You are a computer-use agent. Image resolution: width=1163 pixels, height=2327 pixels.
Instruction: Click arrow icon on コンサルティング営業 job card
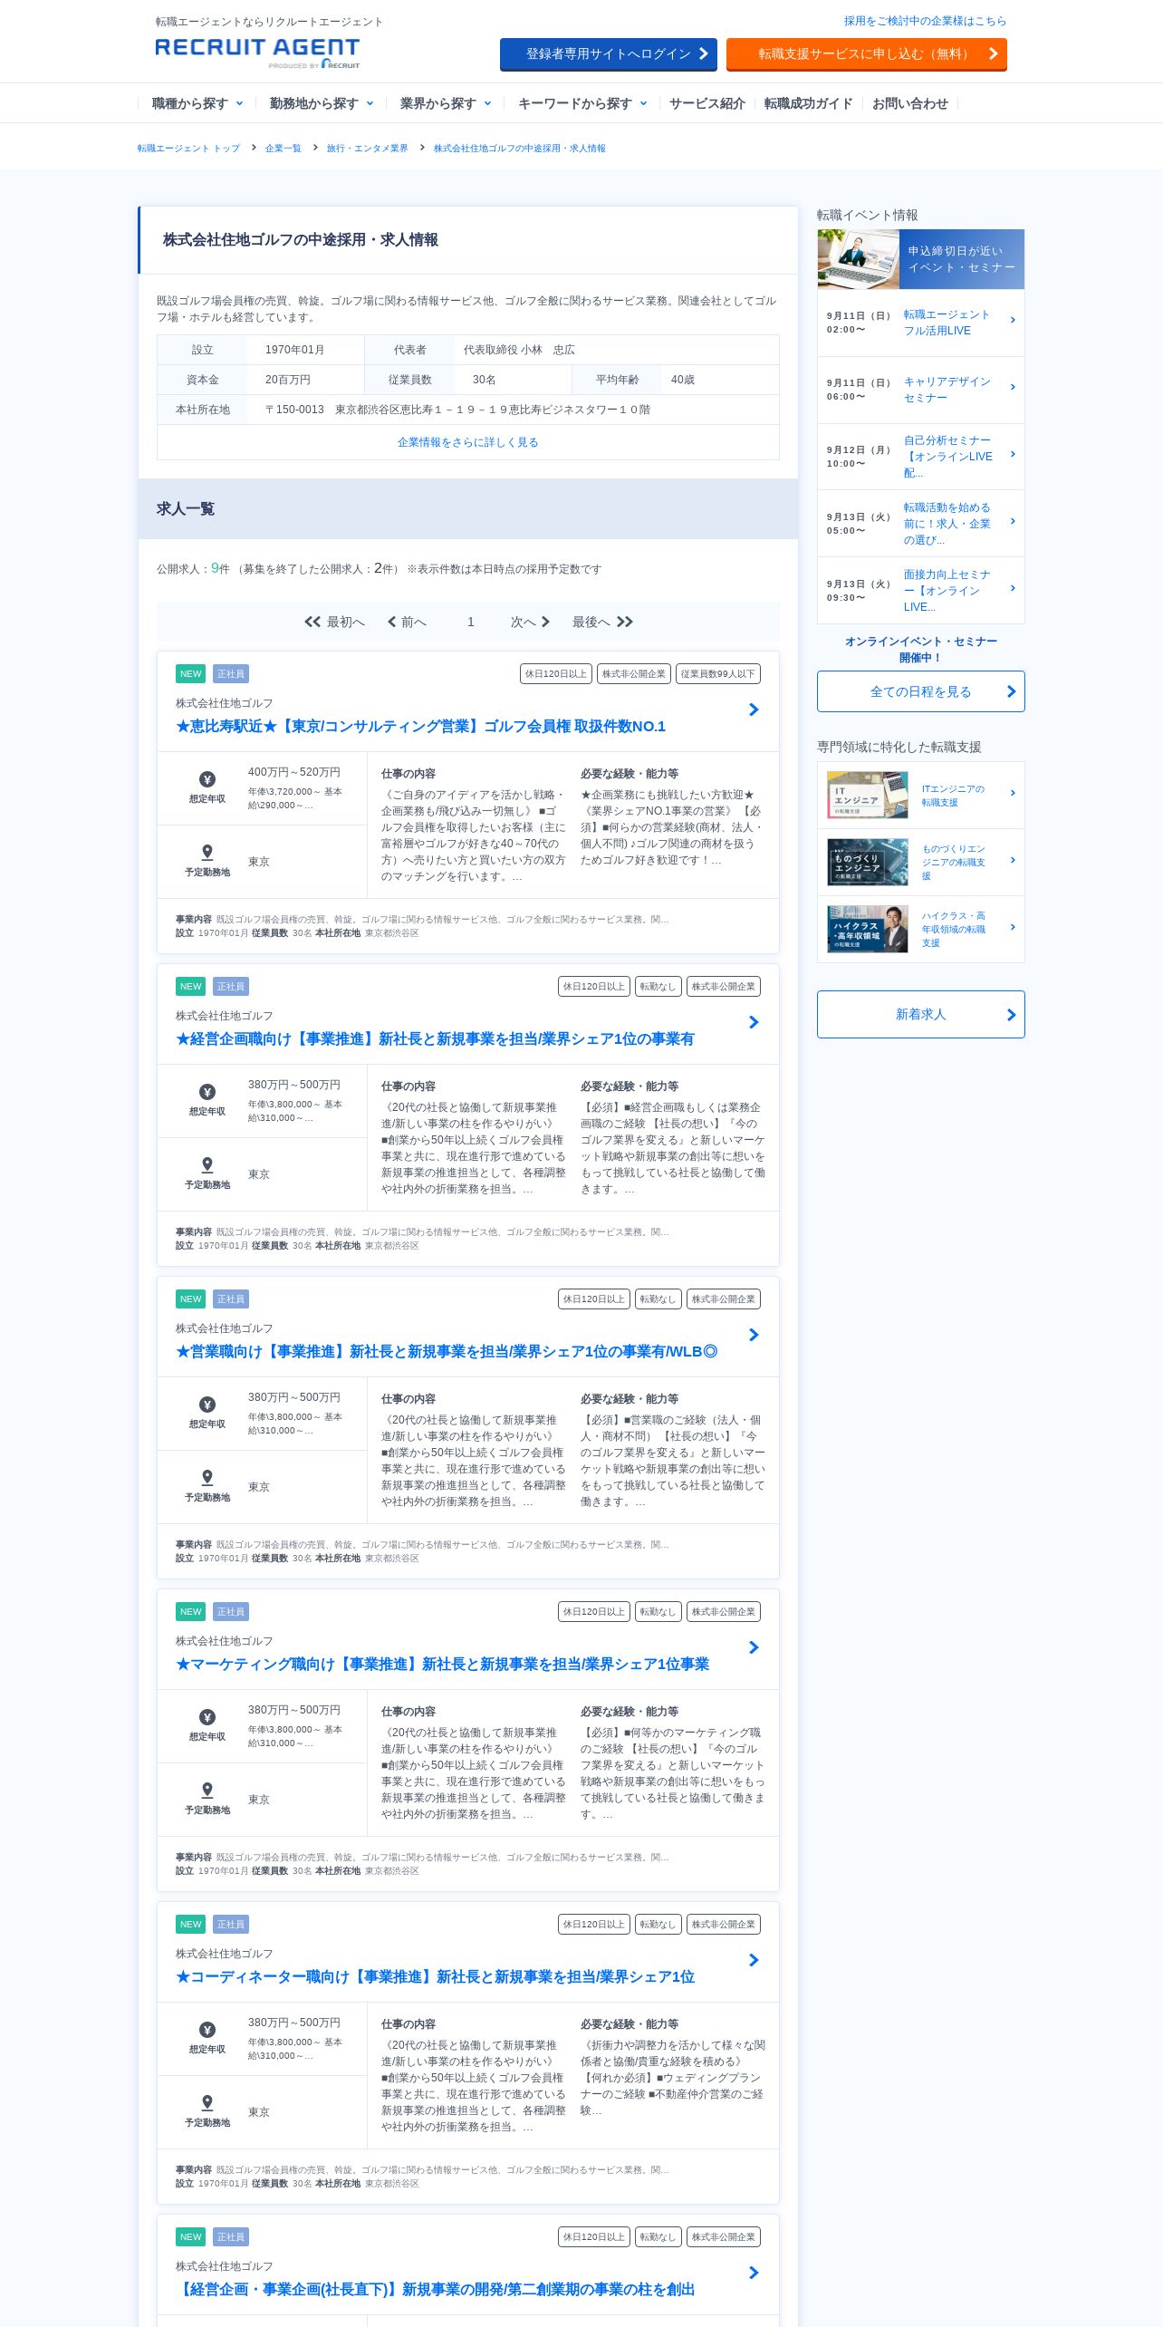(x=754, y=710)
